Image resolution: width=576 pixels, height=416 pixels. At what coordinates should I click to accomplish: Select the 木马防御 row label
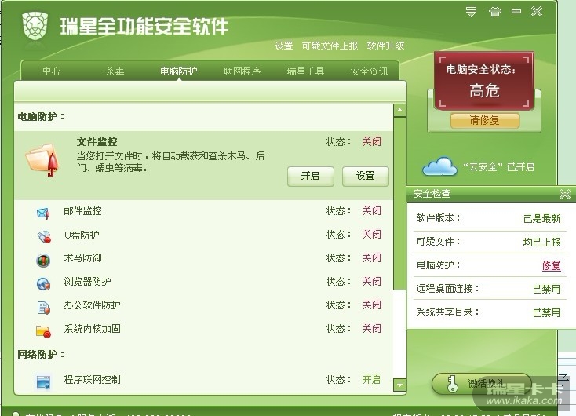click(82, 258)
